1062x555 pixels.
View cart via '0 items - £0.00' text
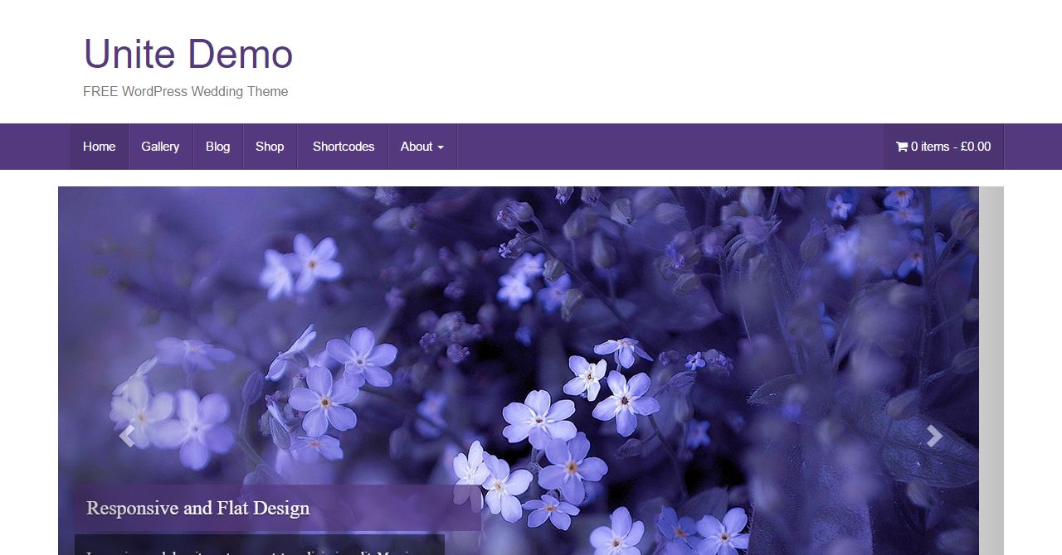(951, 147)
